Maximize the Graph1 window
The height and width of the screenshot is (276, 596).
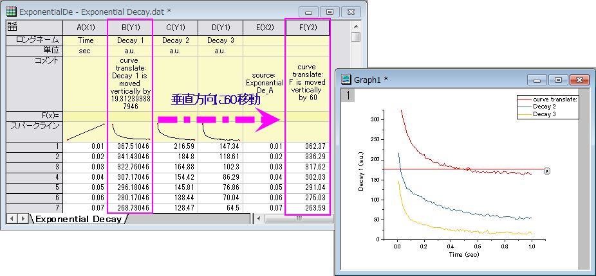(558, 80)
